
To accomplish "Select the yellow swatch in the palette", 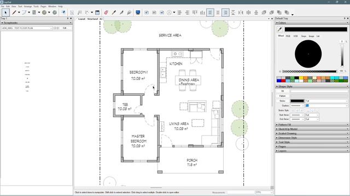I will point(301,78).
